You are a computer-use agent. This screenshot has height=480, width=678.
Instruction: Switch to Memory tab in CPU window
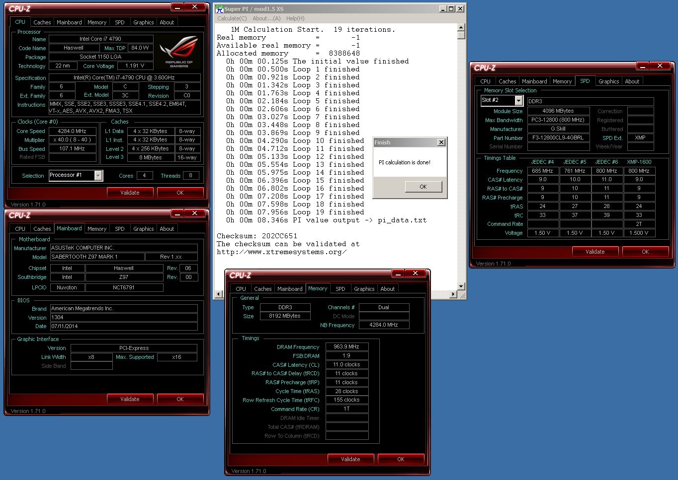click(97, 22)
